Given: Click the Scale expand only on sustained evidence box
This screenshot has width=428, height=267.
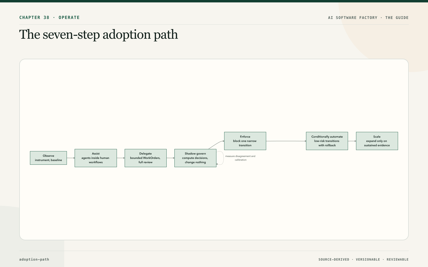Looking at the screenshot, I should pyautogui.click(x=377, y=141).
